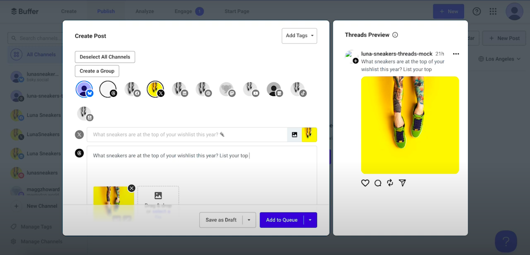The height and width of the screenshot is (255, 530).
Task: Click the share paper-plane icon in preview
Action: (402, 183)
